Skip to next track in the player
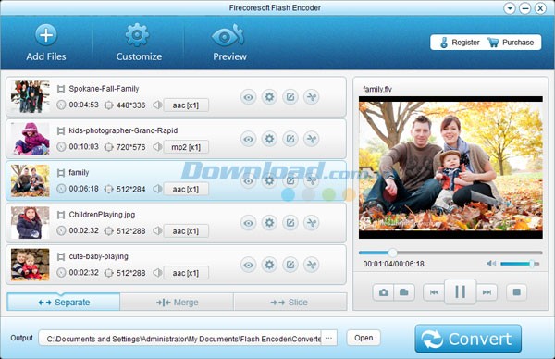The height and width of the screenshot is (359, 555). (487, 292)
